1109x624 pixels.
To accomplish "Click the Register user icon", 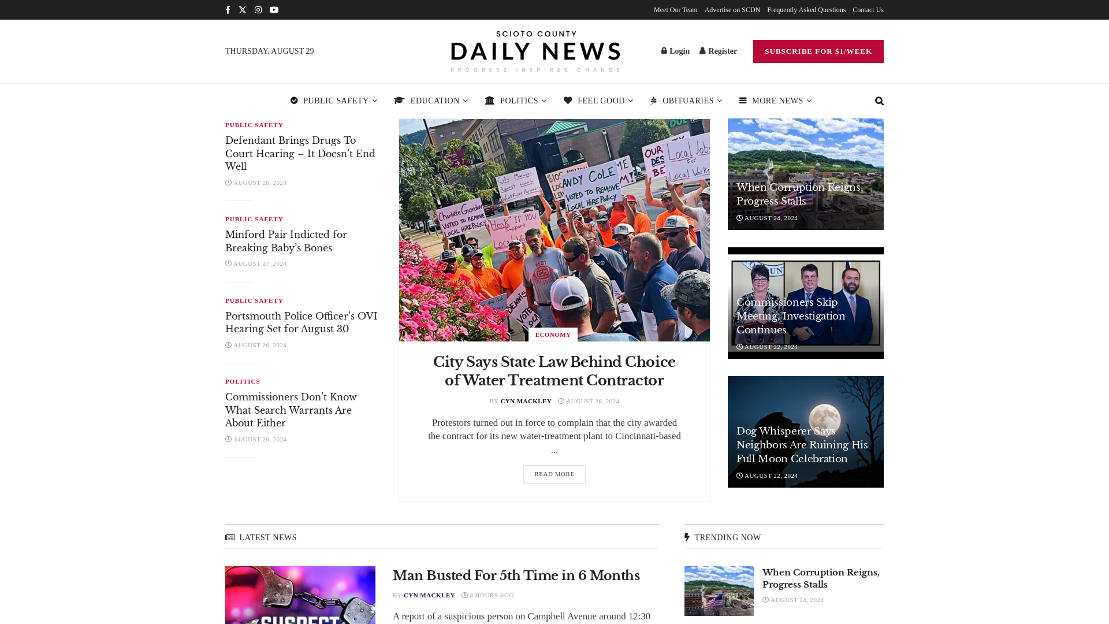I will pos(703,51).
